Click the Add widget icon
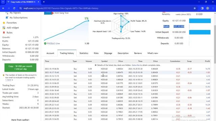This screenshot has width=216, height=121. pos(4,28)
